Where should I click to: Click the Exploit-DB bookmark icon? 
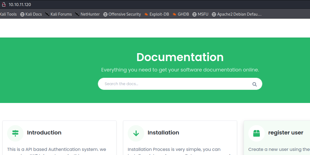point(146,14)
